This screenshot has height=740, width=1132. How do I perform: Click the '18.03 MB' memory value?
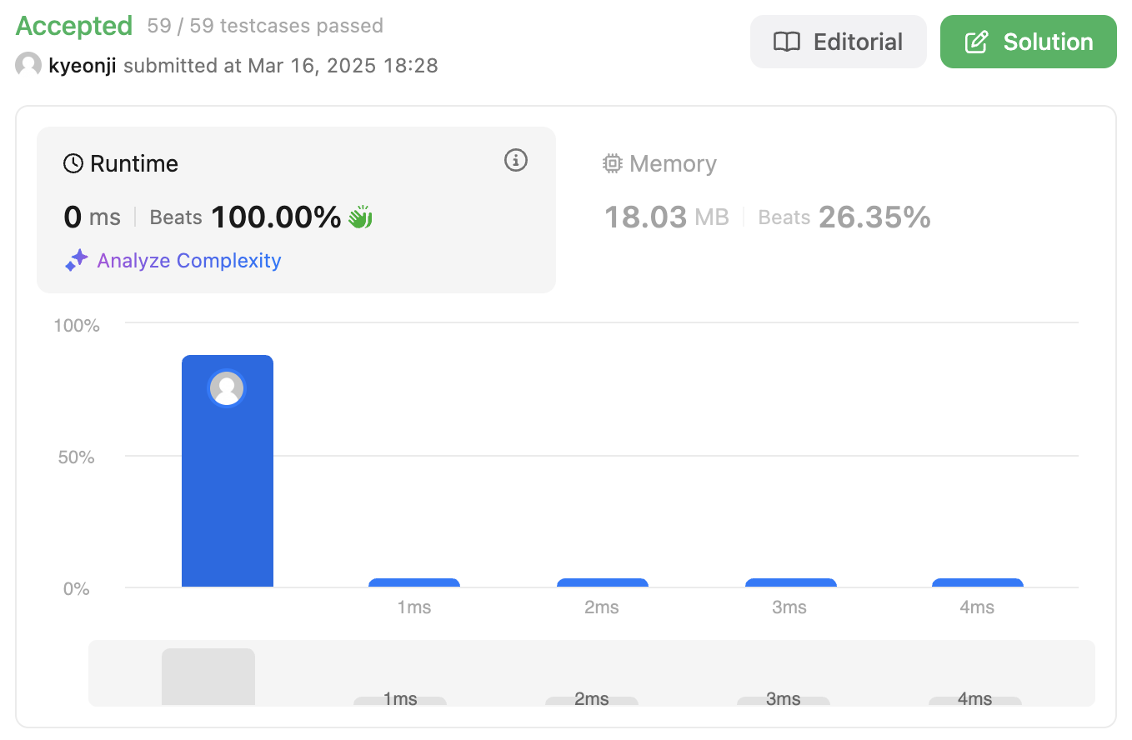coord(666,217)
